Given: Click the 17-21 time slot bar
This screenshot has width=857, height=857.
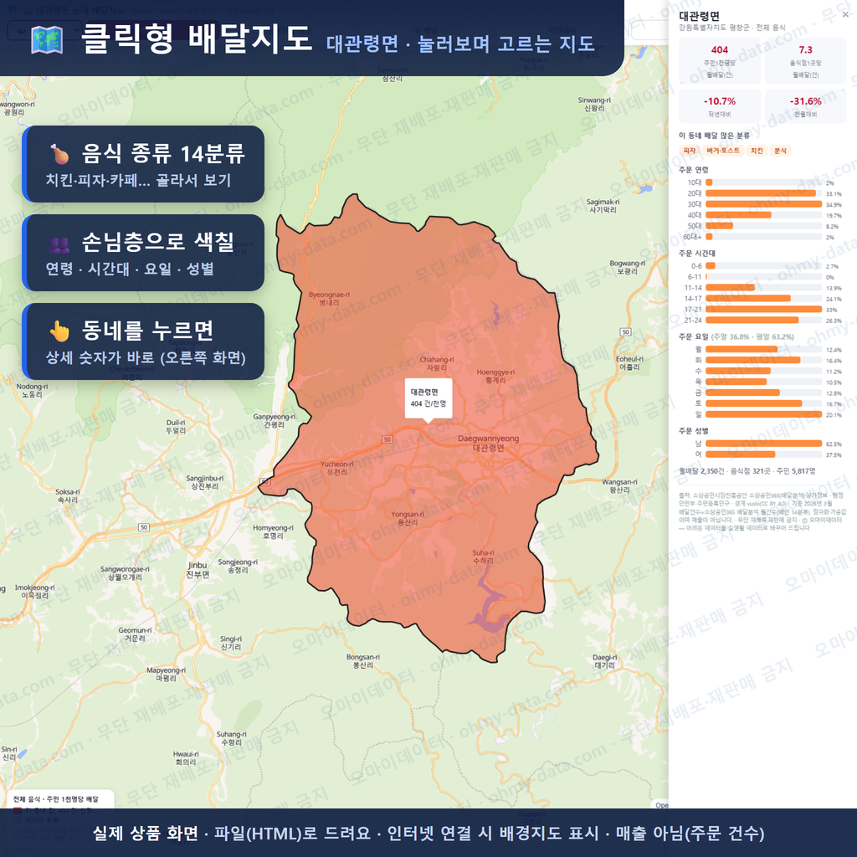Looking at the screenshot, I should click(763, 310).
